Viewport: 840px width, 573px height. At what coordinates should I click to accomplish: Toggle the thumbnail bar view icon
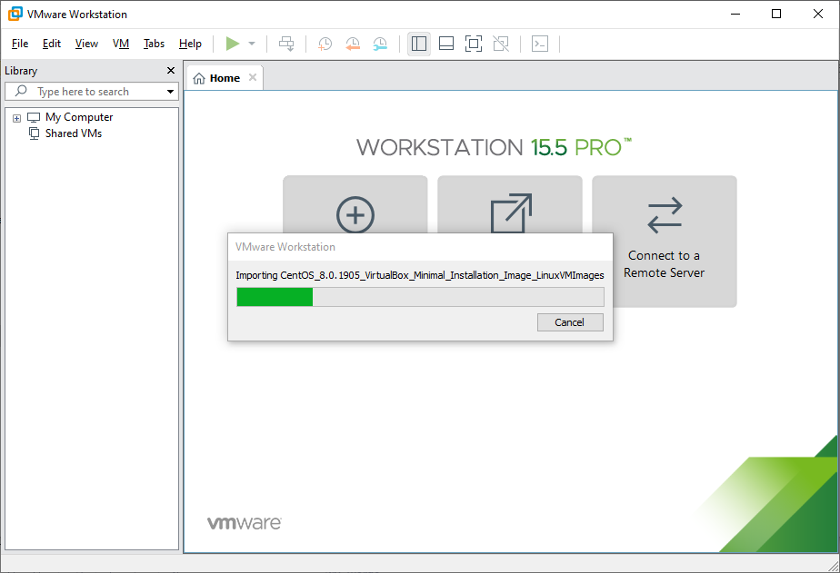(446, 44)
